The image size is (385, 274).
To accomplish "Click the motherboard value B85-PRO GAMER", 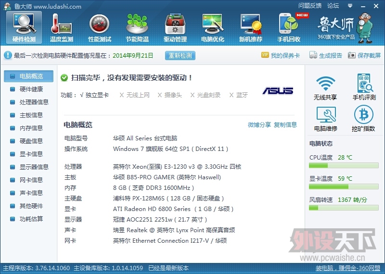I will click(167, 177).
